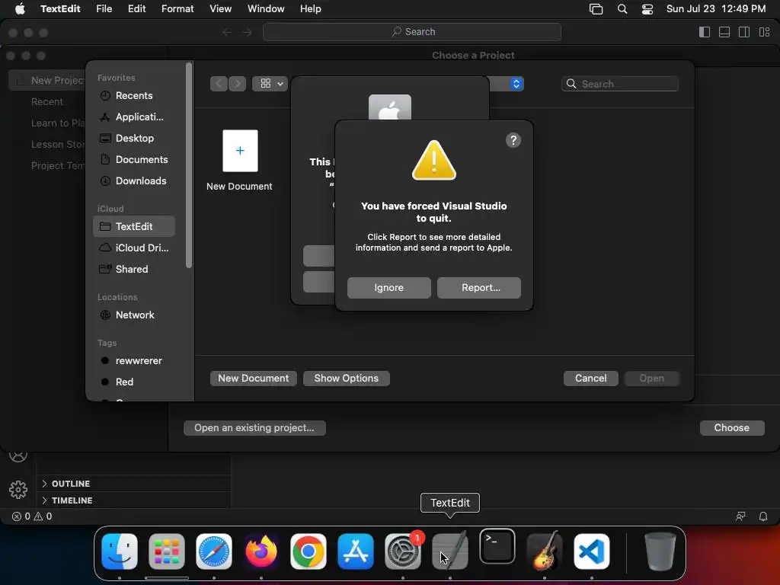Viewport: 780px width, 585px height.
Task: Open GarageBand from the Dock
Action: (545, 551)
